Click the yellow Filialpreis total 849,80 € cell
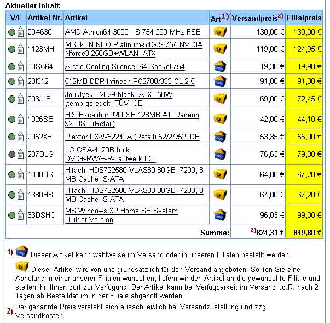 304,233
